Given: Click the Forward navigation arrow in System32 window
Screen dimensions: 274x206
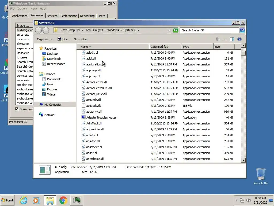Looking at the screenshot, I should tap(46, 30).
